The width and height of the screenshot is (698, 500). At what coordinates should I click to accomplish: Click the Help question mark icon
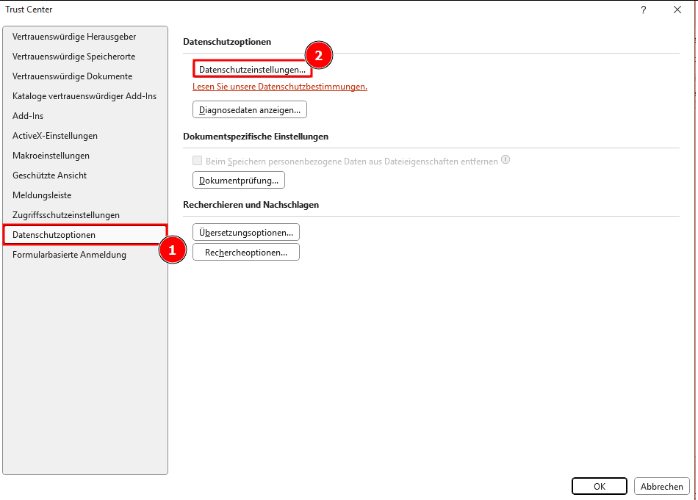(644, 10)
